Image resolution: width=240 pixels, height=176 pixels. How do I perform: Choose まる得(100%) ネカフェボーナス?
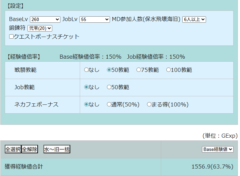click(149, 104)
